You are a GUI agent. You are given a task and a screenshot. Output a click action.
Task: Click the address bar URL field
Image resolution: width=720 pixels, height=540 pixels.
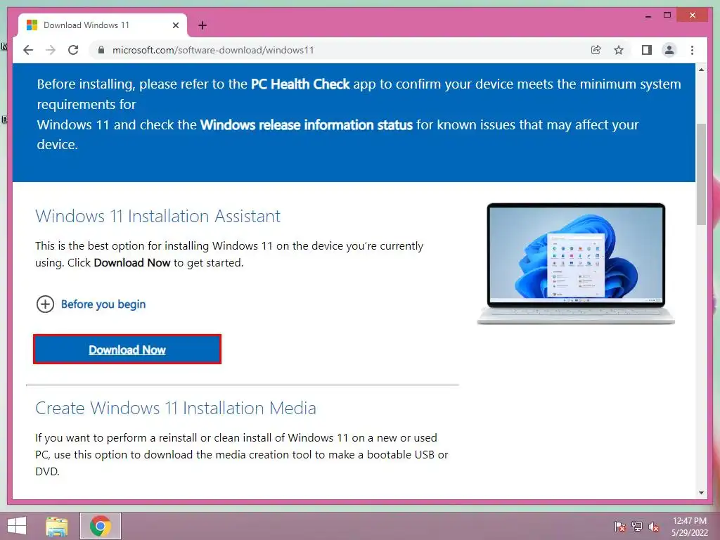[x=340, y=50]
